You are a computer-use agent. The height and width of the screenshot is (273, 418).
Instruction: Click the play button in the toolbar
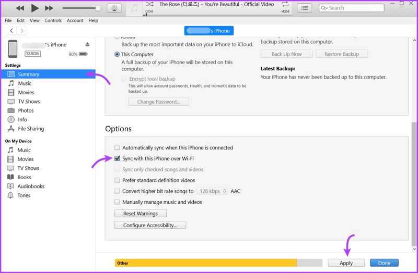pos(34,8)
